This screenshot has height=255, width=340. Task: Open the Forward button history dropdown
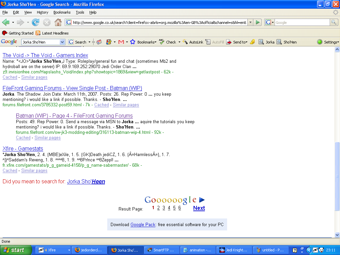28,22
